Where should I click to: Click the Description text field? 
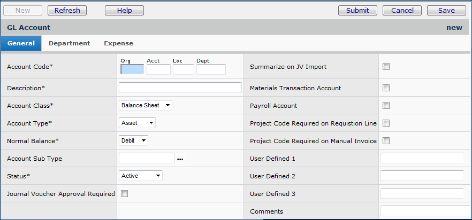click(180, 88)
